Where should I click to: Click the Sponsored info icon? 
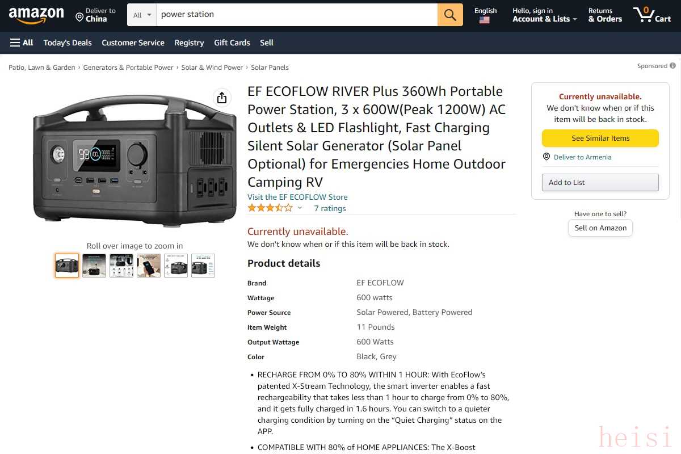672,66
